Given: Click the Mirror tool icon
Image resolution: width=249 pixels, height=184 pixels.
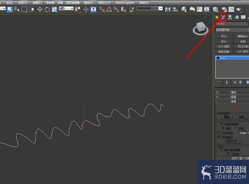Looking at the screenshot, I should pos(168,9).
